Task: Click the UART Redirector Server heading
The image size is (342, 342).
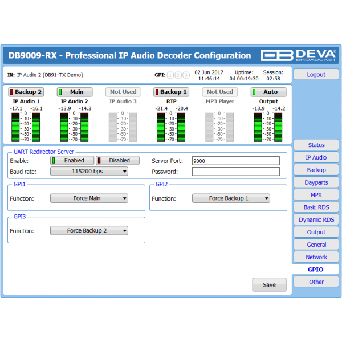Action: 44,152
